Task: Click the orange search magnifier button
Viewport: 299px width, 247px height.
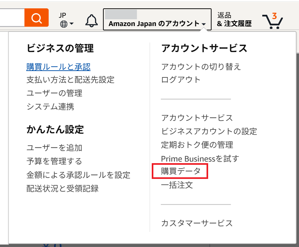Action: click(x=36, y=18)
